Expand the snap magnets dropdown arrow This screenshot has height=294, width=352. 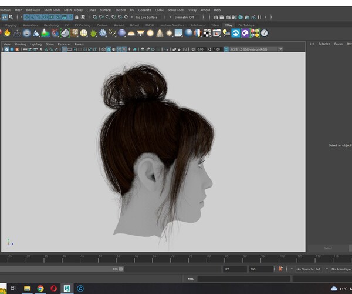(132, 17)
